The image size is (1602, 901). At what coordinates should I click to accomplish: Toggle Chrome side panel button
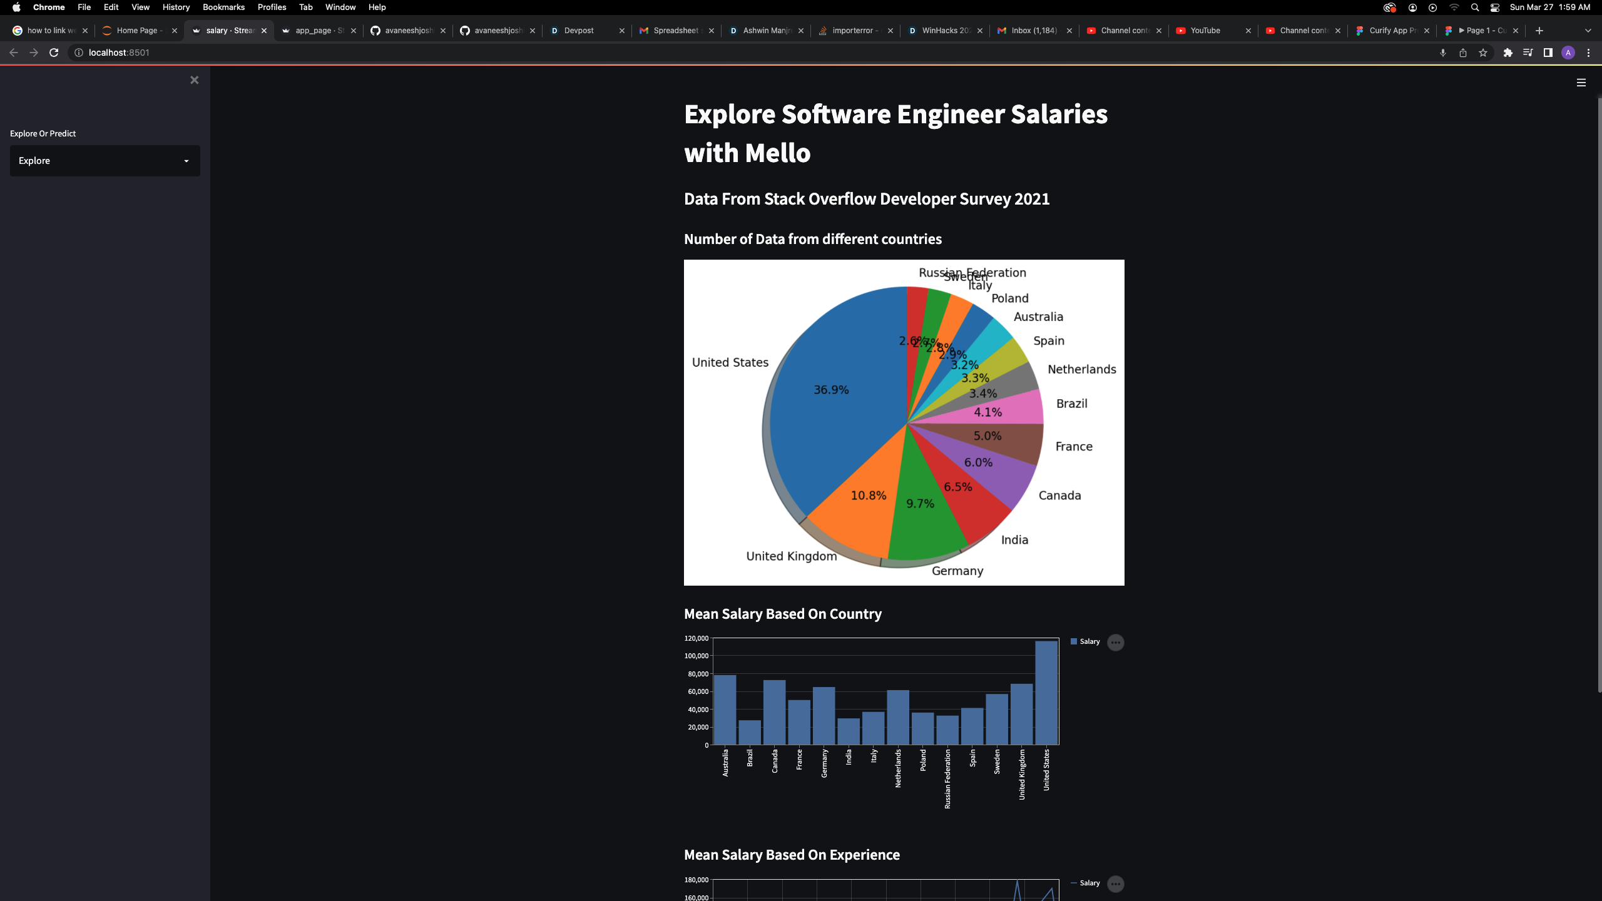[1548, 53]
